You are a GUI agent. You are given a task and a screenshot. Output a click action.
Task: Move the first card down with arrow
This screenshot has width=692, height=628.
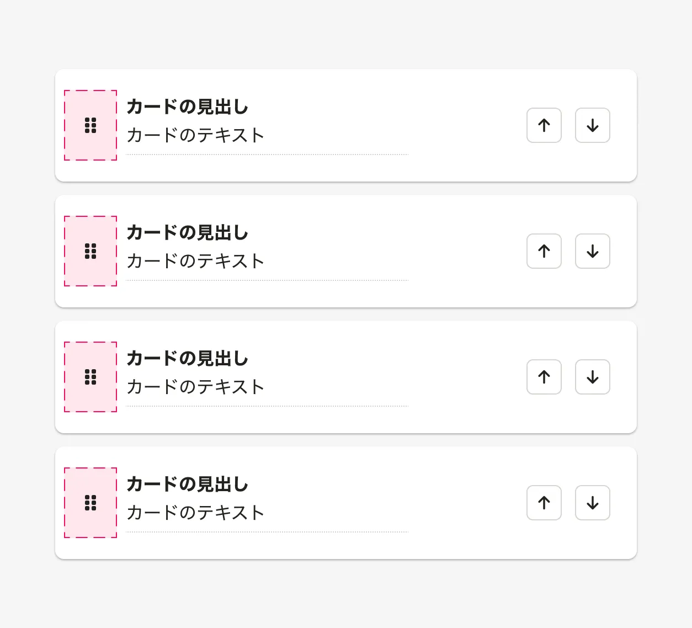593,125
